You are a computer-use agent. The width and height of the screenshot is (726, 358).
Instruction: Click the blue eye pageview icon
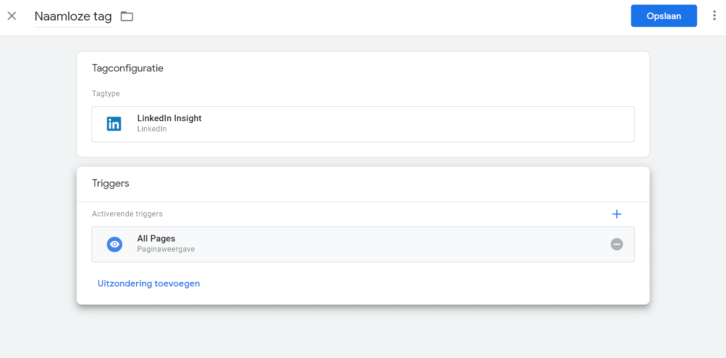point(114,244)
